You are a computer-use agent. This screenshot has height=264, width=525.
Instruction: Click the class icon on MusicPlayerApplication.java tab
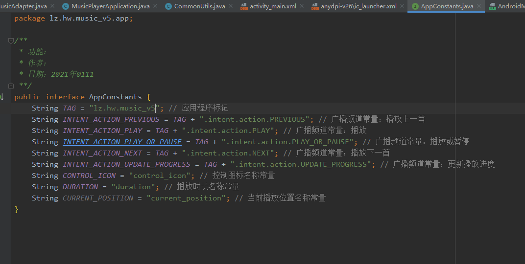(x=66, y=6)
